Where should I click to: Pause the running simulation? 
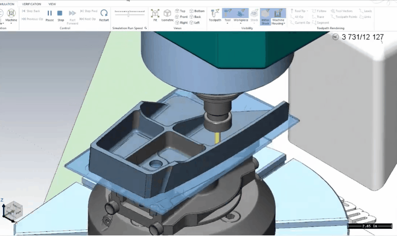point(50,15)
